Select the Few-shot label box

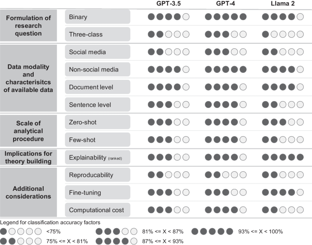(x=97, y=140)
